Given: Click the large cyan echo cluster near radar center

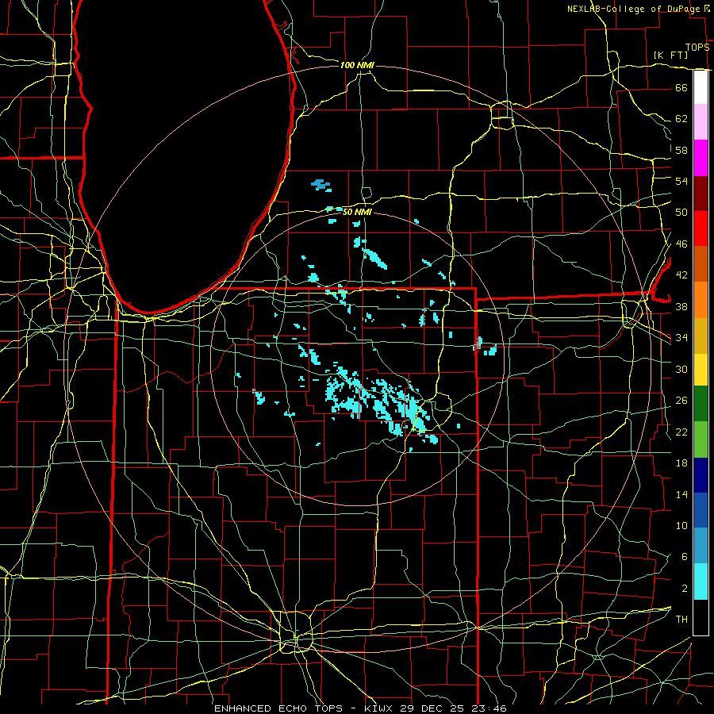Looking at the screenshot, I should [381, 401].
